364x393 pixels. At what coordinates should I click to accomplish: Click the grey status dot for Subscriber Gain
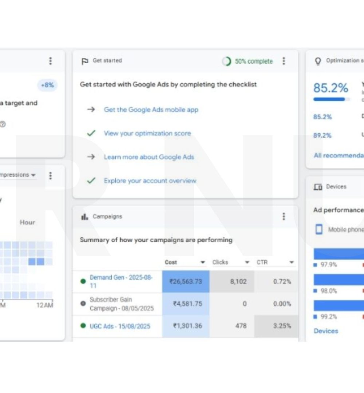point(83,303)
